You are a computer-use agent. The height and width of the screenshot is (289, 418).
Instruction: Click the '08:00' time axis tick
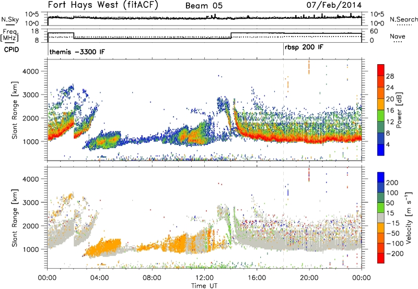click(x=152, y=278)
